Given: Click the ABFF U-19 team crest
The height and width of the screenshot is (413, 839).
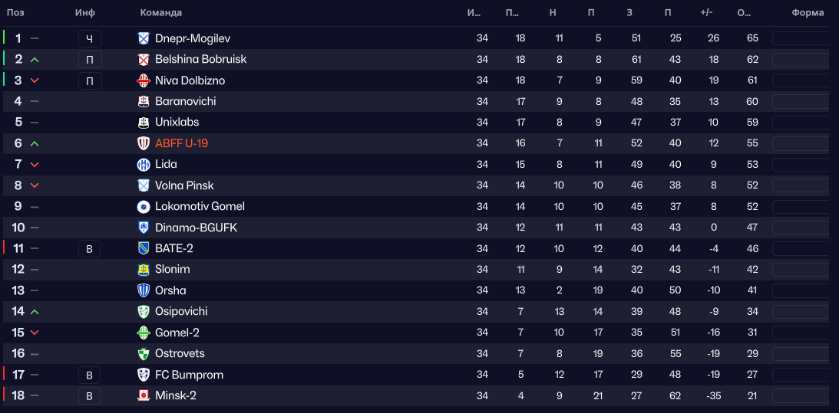Looking at the screenshot, I should pyautogui.click(x=143, y=143).
